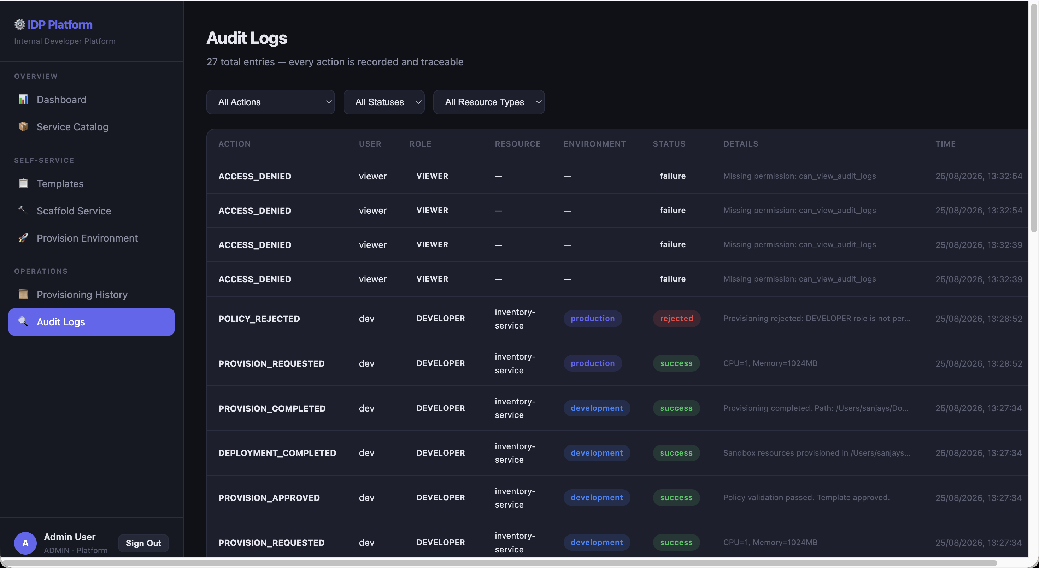The height and width of the screenshot is (568, 1039).
Task: Click development badge in PROVISION_COMPLETED row
Action: click(597, 408)
